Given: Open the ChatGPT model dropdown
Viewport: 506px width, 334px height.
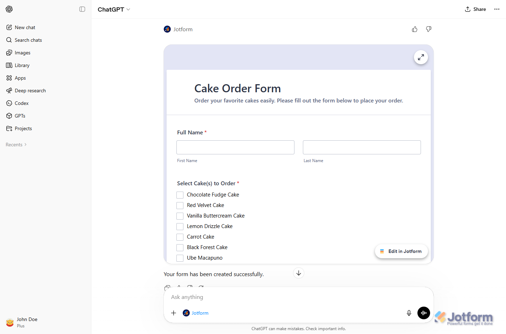Looking at the screenshot, I should [113, 9].
